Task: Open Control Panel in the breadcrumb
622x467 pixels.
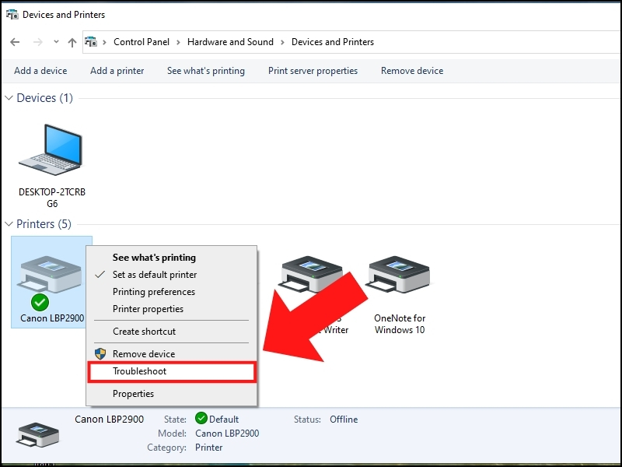Action: click(x=142, y=42)
